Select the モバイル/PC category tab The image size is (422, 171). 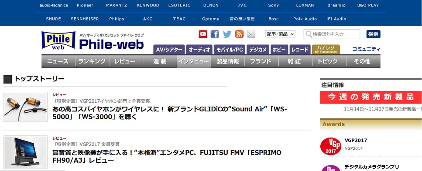[x=230, y=50]
